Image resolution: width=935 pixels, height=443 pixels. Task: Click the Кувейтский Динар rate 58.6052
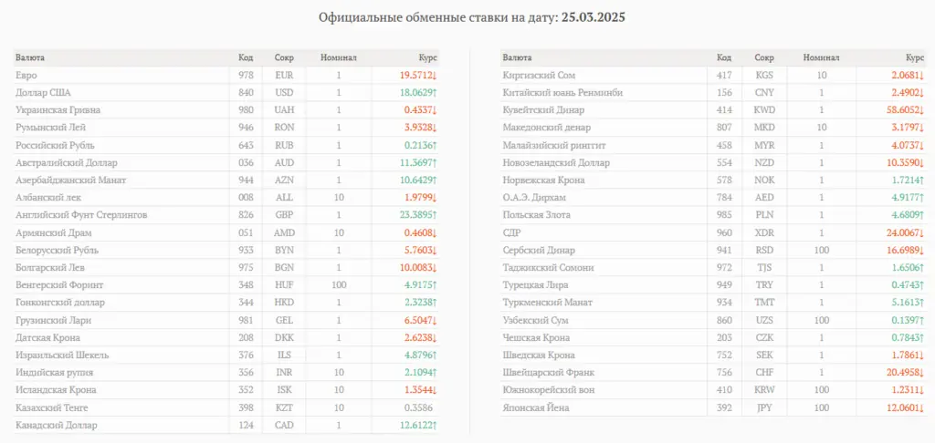[x=903, y=110]
